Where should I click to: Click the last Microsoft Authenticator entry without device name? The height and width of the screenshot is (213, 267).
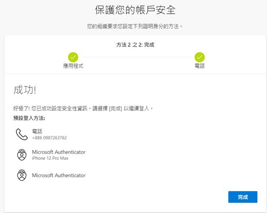pos(59,175)
